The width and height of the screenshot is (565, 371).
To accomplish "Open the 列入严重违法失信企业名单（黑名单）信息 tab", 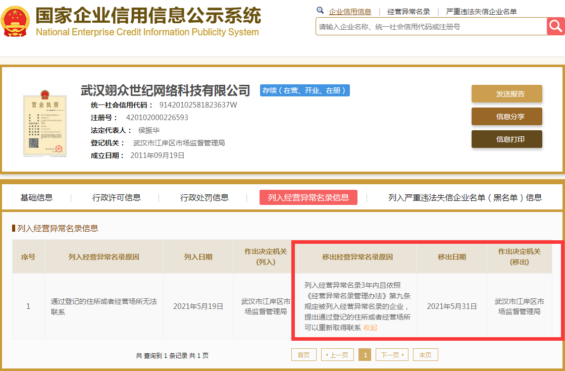I will pos(465,198).
